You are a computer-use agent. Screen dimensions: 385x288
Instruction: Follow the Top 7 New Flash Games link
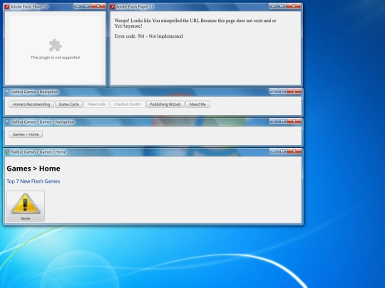click(x=33, y=181)
